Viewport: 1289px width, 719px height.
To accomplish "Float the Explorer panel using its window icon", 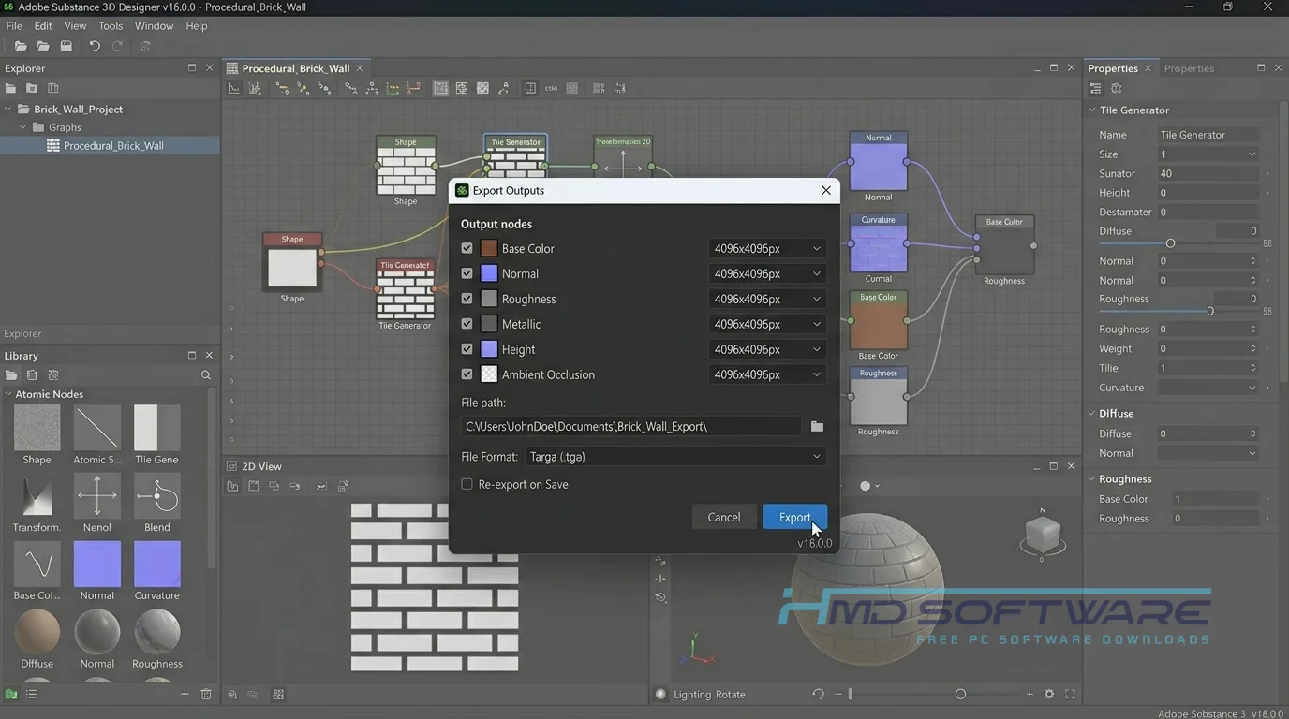I will pos(191,67).
